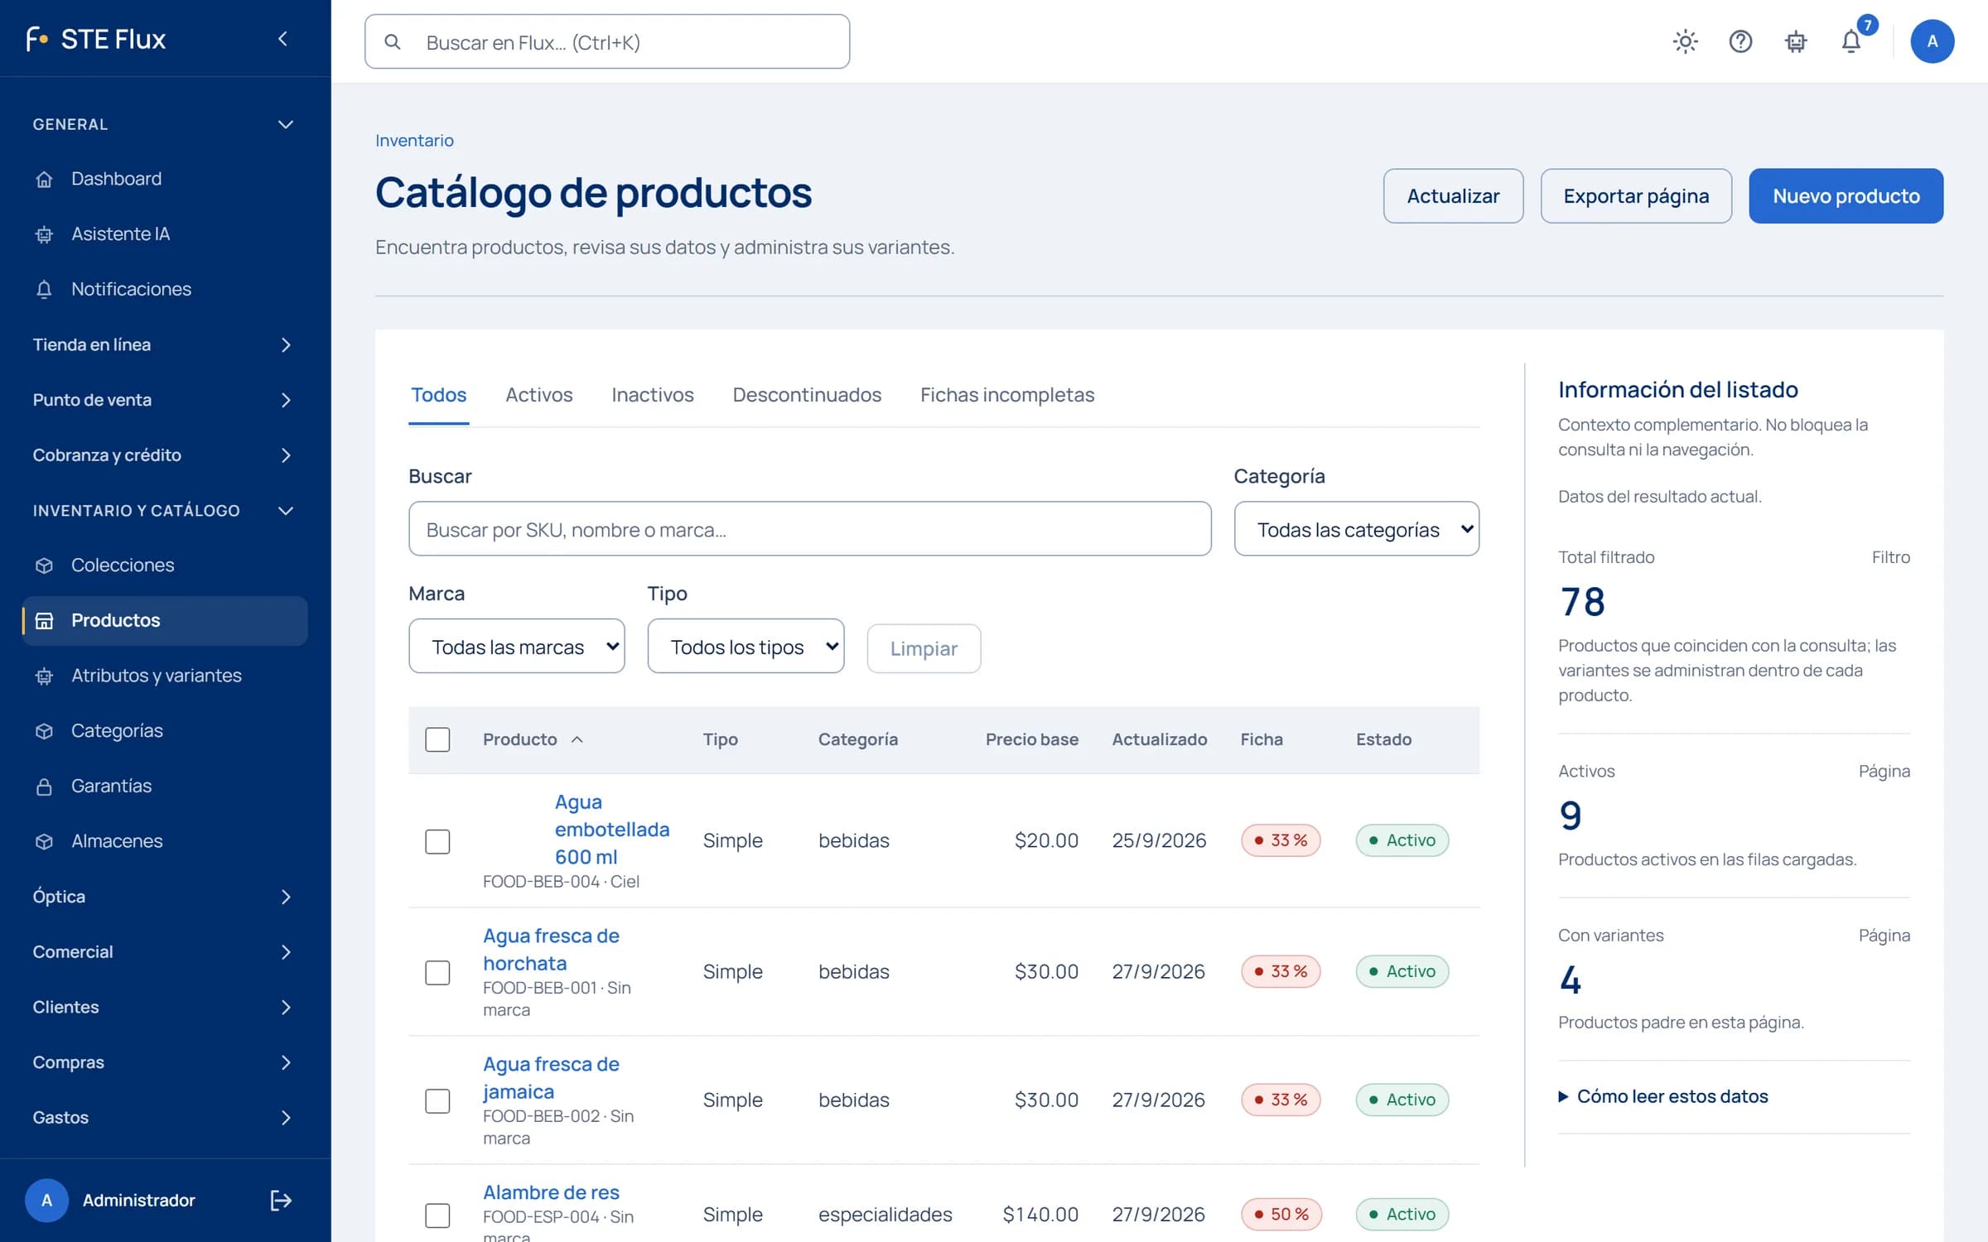Check the Alambre de res row checkbox
Viewport: 1988px width, 1242px height.
click(x=437, y=1215)
